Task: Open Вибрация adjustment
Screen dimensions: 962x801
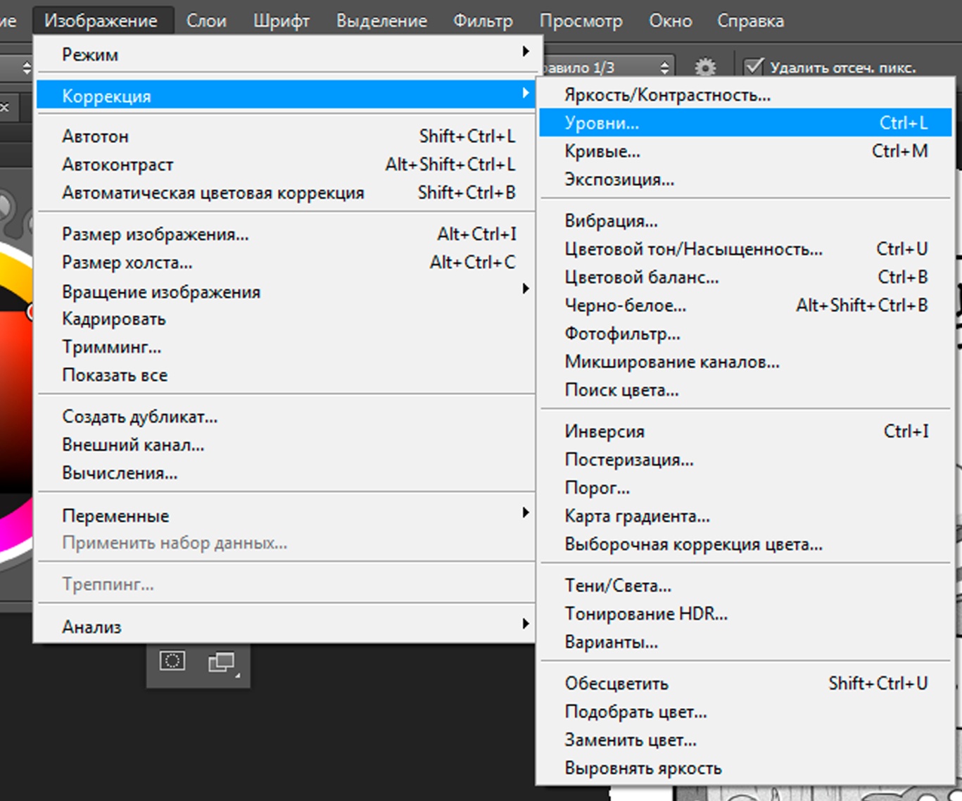Action: point(745,221)
